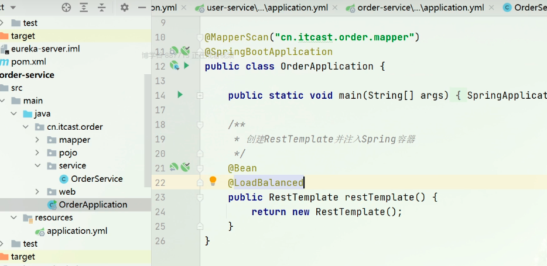Expand the mapper package in tree

[37, 140]
